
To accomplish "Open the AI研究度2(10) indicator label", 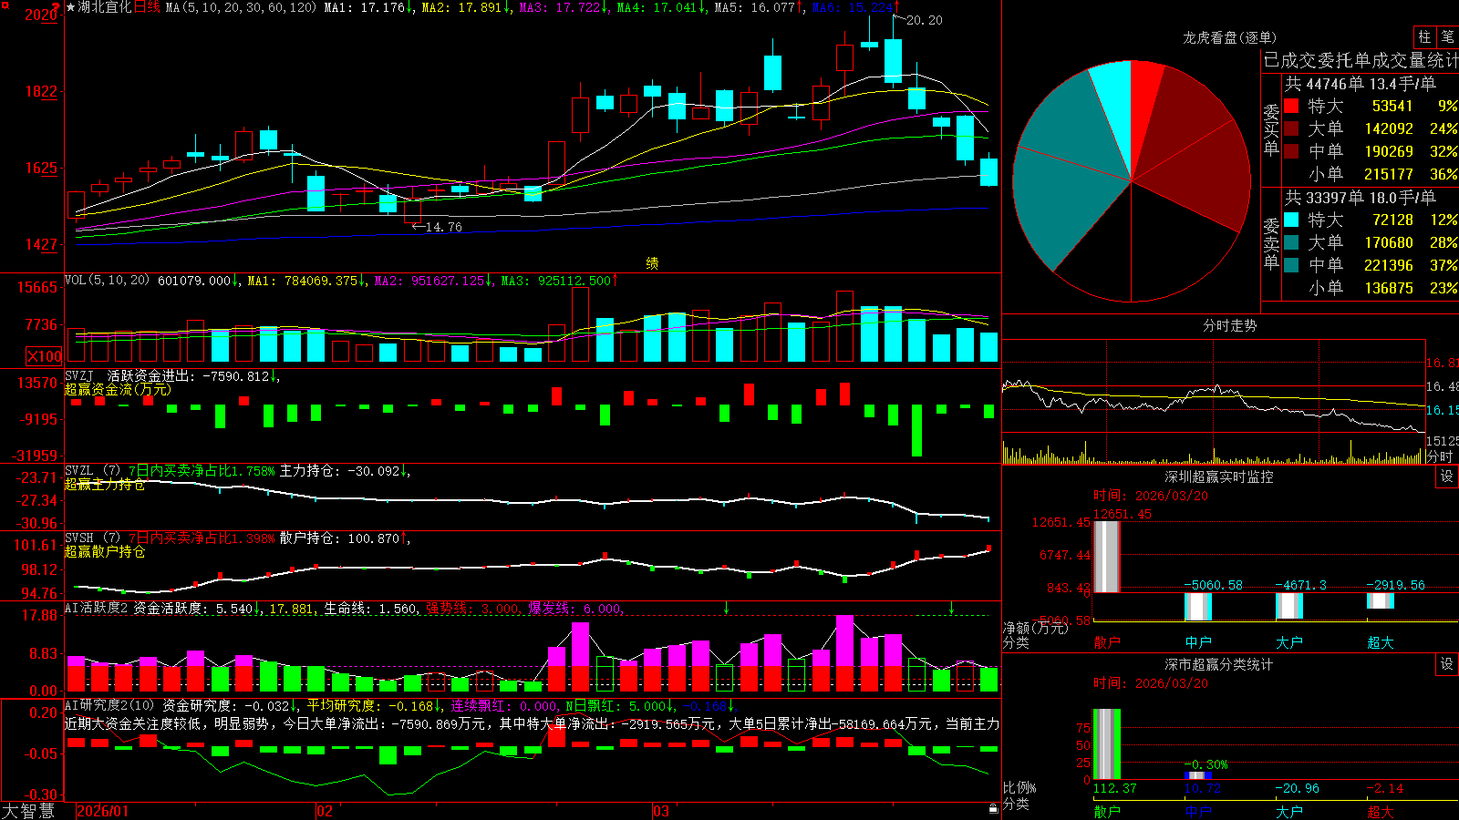I will [x=109, y=705].
